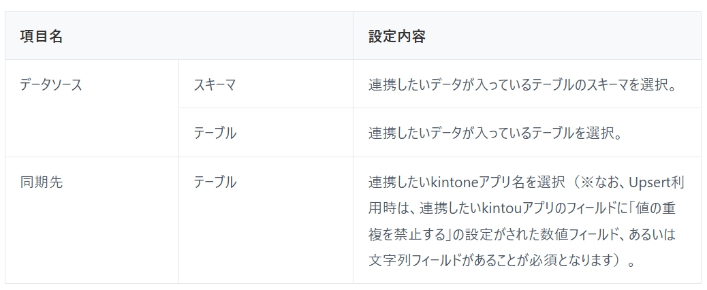Screen dimensions: 707x290
Task: Click the テーブル cell in the 同期先 row
Action: click(215, 182)
